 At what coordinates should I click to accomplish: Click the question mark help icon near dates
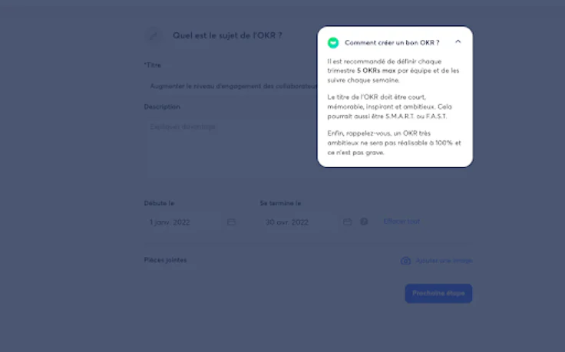coord(364,222)
